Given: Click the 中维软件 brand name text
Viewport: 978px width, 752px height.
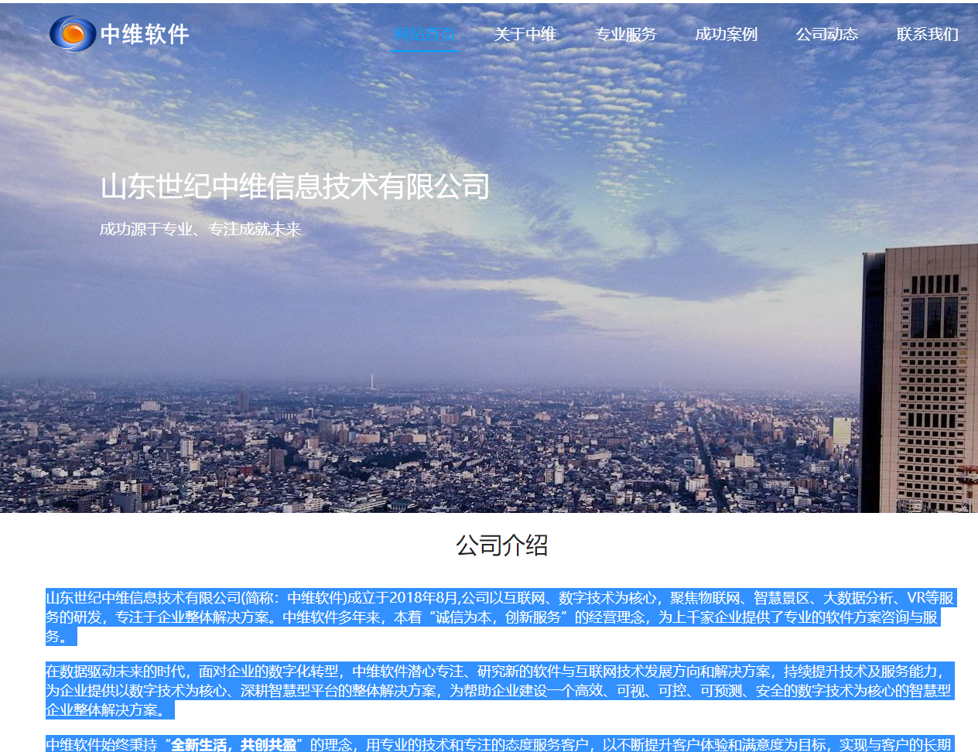Looking at the screenshot, I should point(144,34).
